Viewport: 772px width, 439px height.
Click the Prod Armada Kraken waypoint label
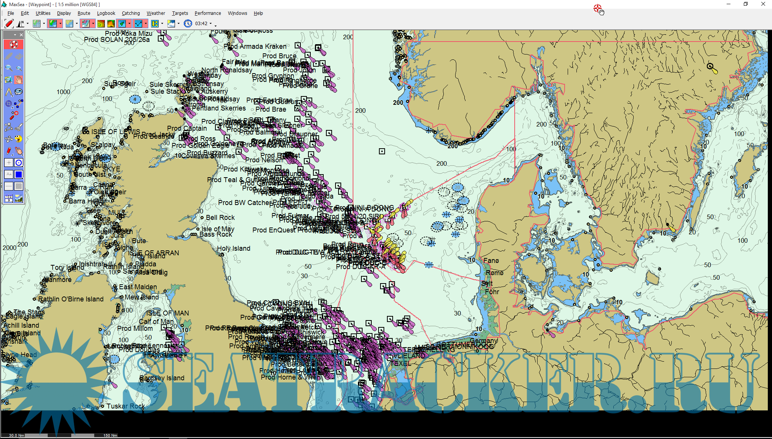click(255, 46)
